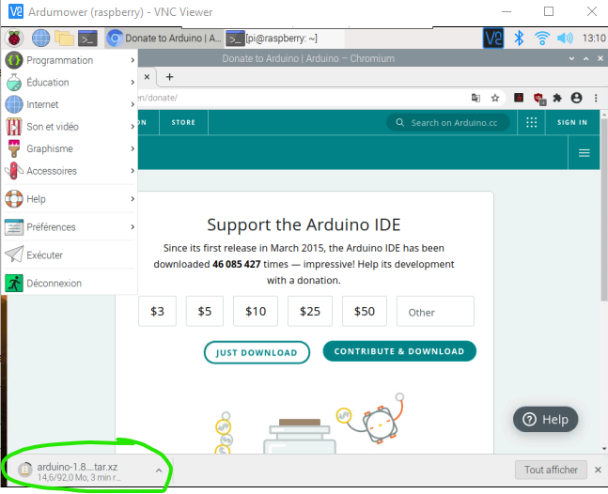The image size is (608, 494).
Task: Click the clock showing 13:10
Action: tap(594, 38)
